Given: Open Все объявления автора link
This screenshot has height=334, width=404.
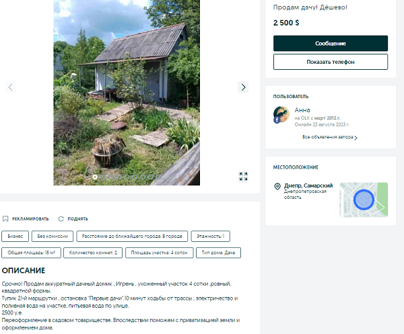Looking at the screenshot, I should click(327, 137).
